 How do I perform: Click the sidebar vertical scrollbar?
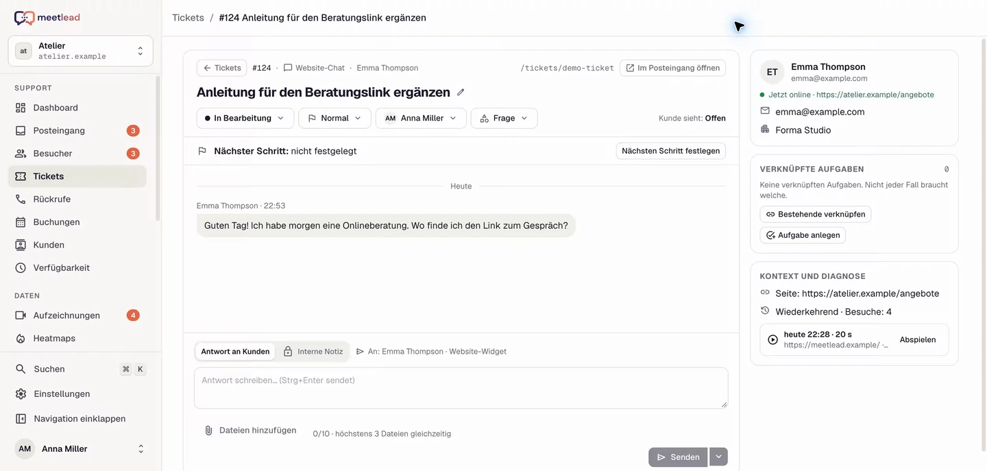pos(158,147)
